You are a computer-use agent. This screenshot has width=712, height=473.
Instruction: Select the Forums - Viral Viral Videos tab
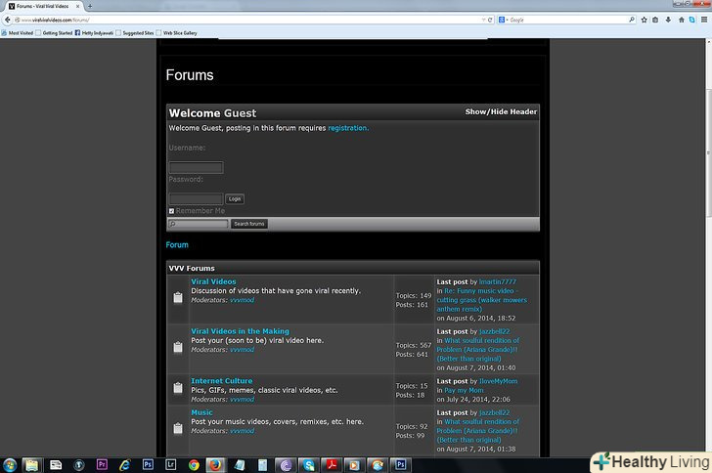[x=43, y=7]
